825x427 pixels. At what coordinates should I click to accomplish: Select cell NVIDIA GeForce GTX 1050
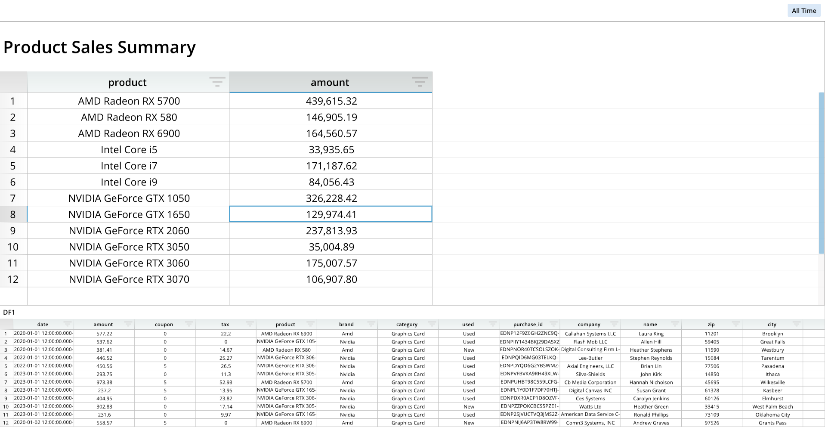click(129, 198)
